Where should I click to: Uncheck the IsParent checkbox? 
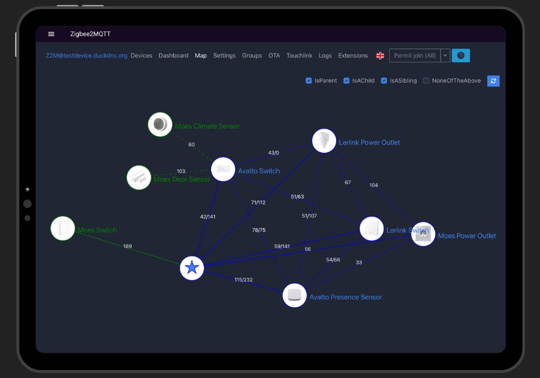point(309,81)
